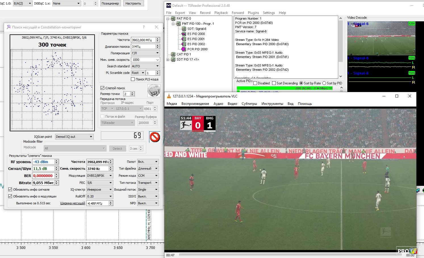Click the Позиционер button

pos(110,3)
